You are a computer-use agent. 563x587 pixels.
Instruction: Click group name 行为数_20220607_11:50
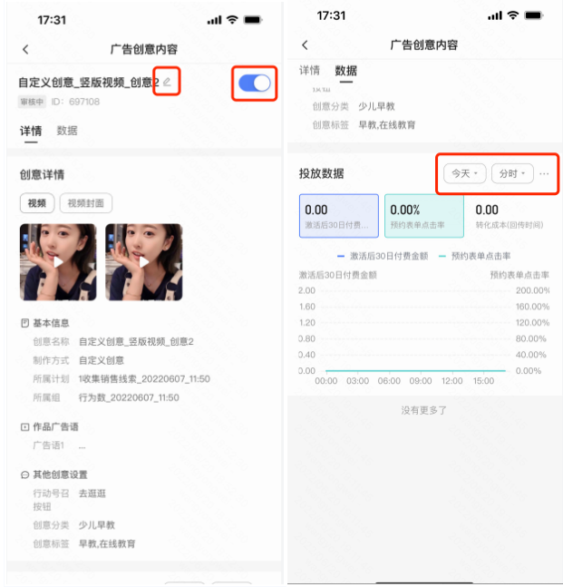coord(129,397)
